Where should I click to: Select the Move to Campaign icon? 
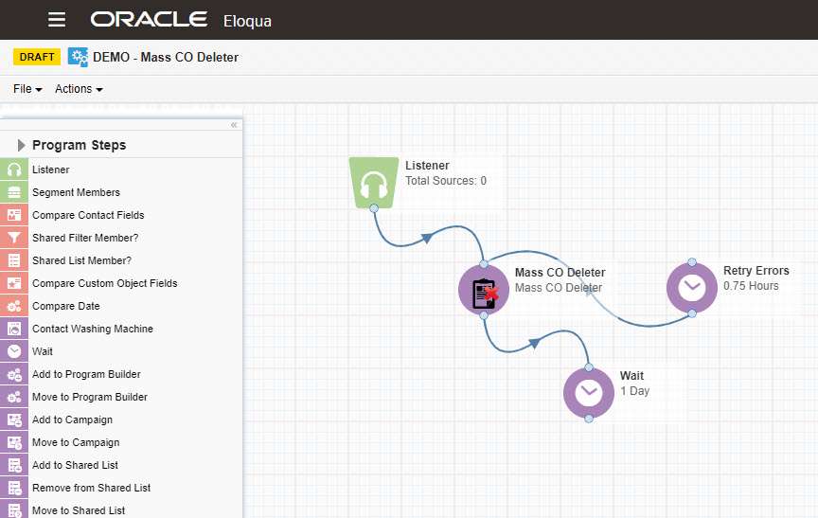(14, 442)
